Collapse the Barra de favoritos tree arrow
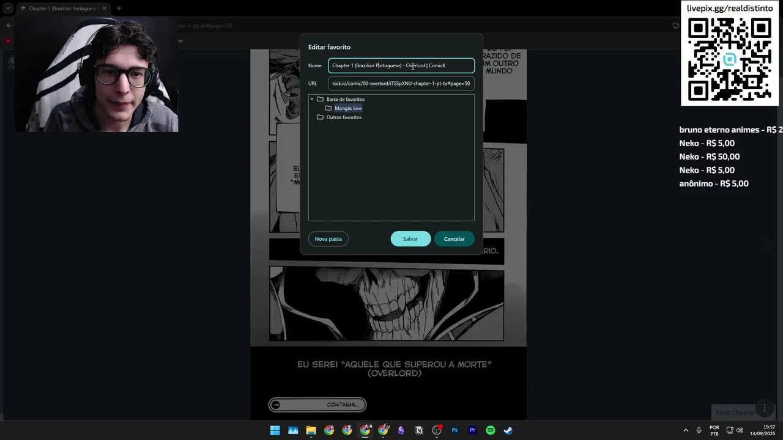This screenshot has height=440, width=783. click(x=312, y=99)
